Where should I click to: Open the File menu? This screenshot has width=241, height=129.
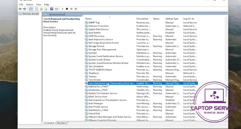21,5
